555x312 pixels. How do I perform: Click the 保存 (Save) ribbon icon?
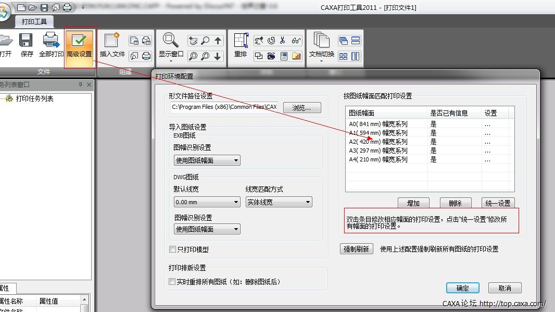click(x=27, y=44)
